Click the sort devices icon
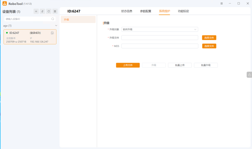This screenshot has height=149, width=252. click(x=42, y=11)
